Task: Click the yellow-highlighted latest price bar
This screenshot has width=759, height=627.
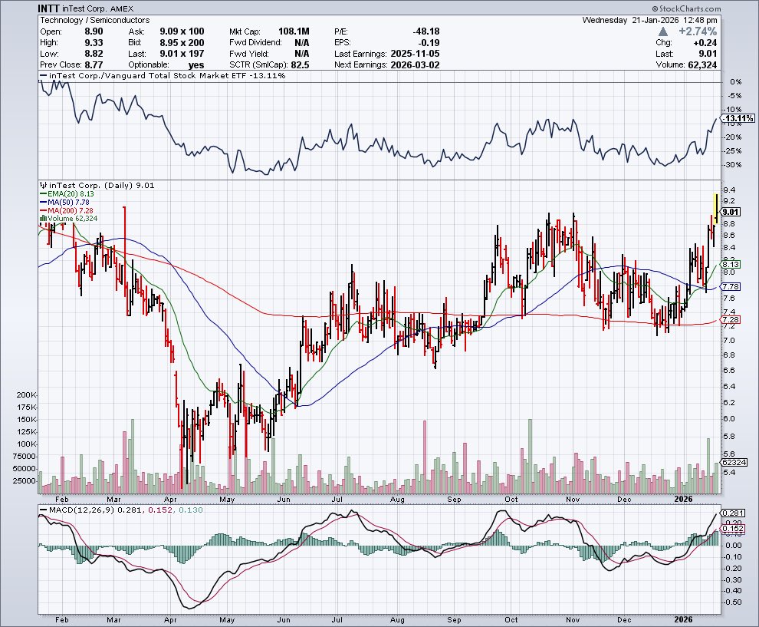Action: point(716,208)
